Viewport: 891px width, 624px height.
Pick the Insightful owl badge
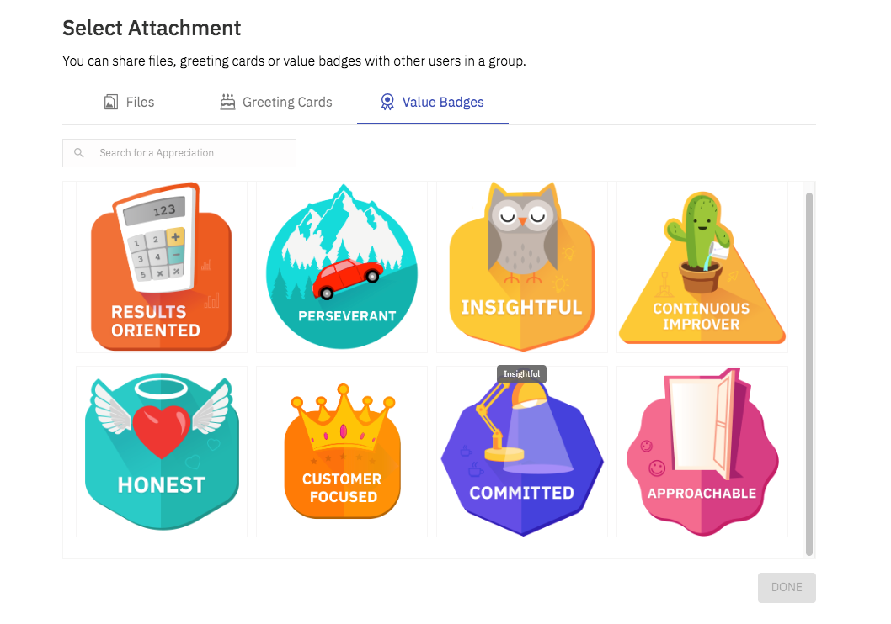521,267
